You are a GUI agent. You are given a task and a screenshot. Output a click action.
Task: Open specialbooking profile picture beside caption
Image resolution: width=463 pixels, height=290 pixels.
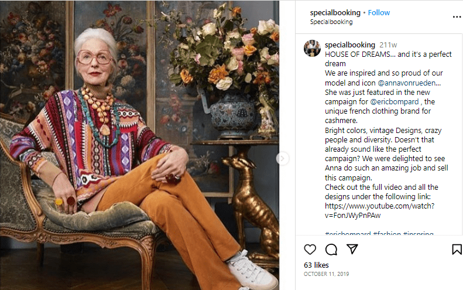pyautogui.click(x=312, y=48)
